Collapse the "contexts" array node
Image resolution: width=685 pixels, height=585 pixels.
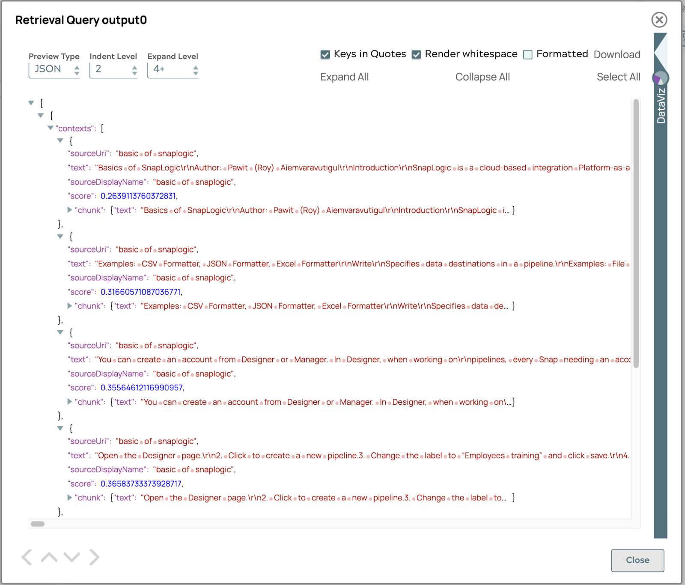pyautogui.click(x=51, y=128)
